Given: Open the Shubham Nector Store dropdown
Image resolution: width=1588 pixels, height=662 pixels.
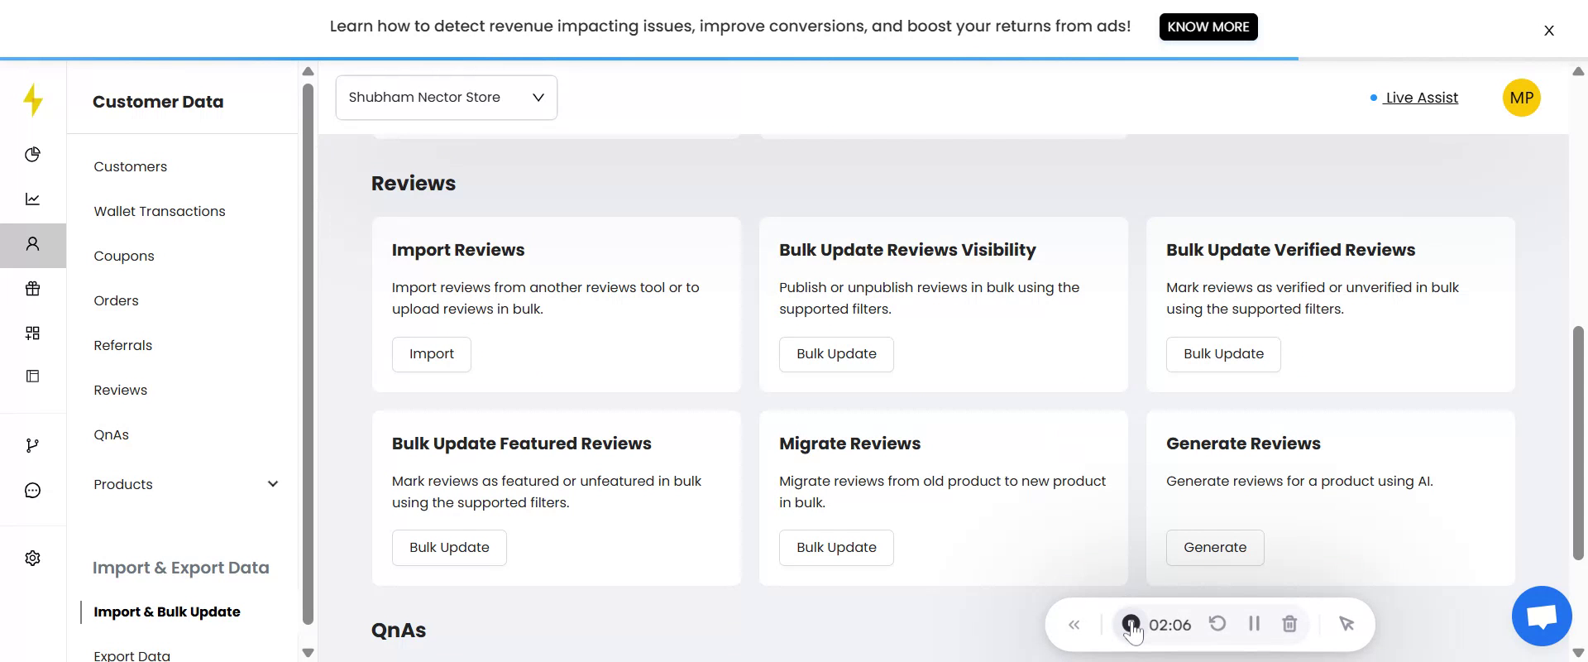Looking at the screenshot, I should click(x=446, y=98).
